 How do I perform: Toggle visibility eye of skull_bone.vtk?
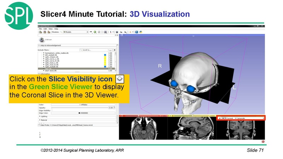pos(44,71)
